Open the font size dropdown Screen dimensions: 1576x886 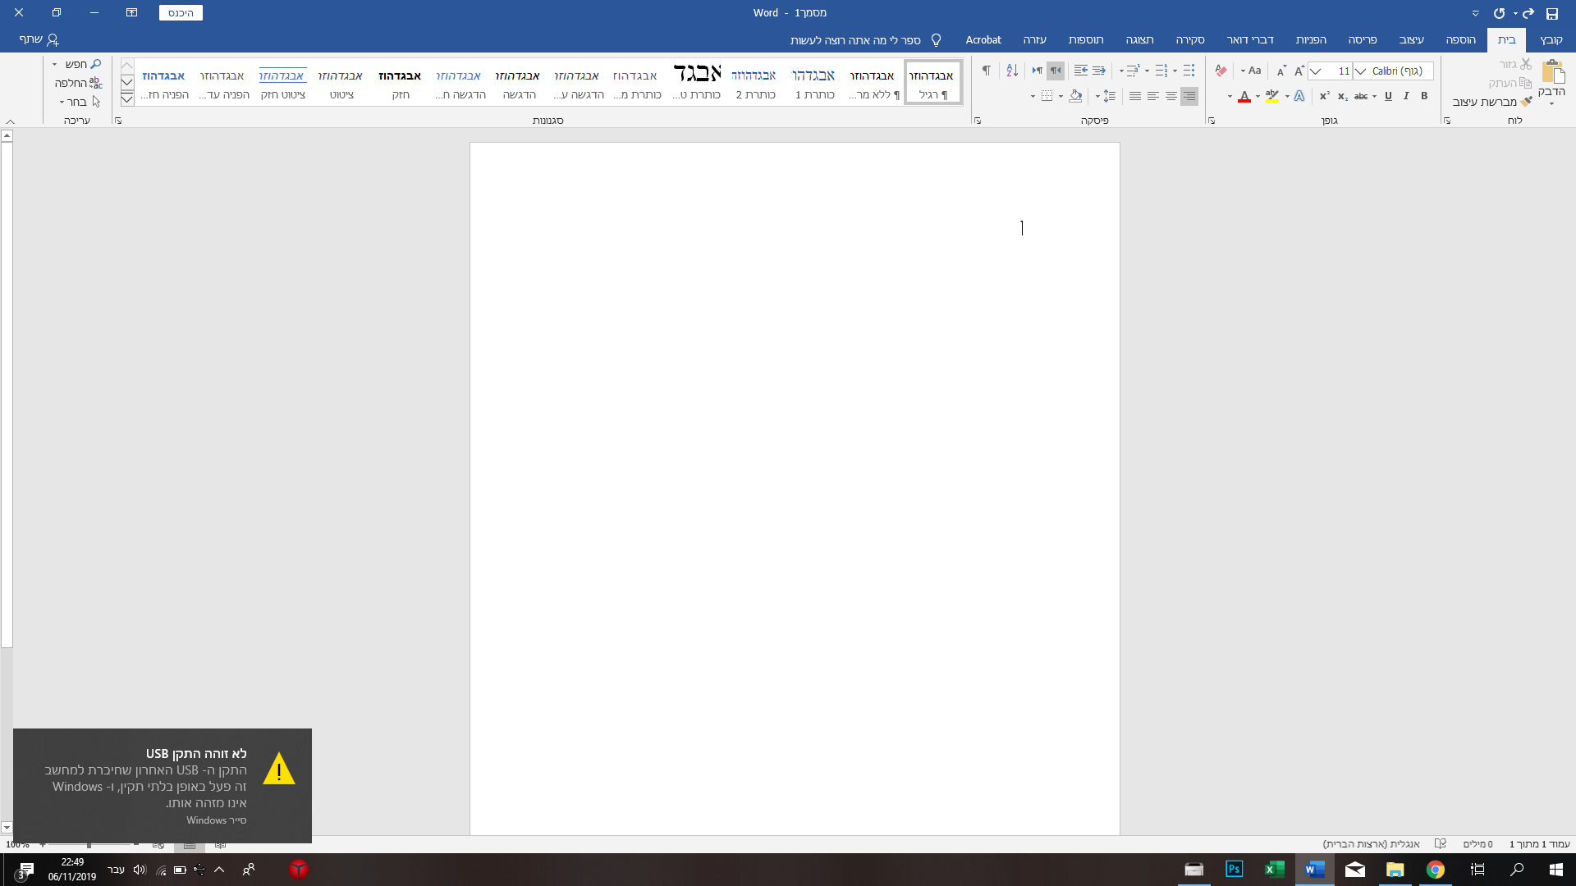pyautogui.click(x=1316, y=71)
